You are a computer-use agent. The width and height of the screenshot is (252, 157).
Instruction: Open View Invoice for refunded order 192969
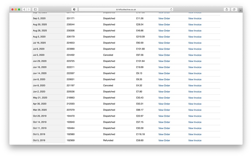pos(195,140)
